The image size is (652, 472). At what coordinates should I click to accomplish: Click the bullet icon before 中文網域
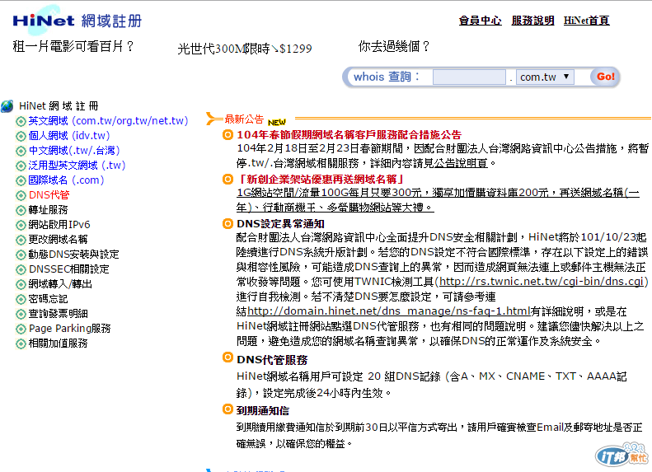21,151
